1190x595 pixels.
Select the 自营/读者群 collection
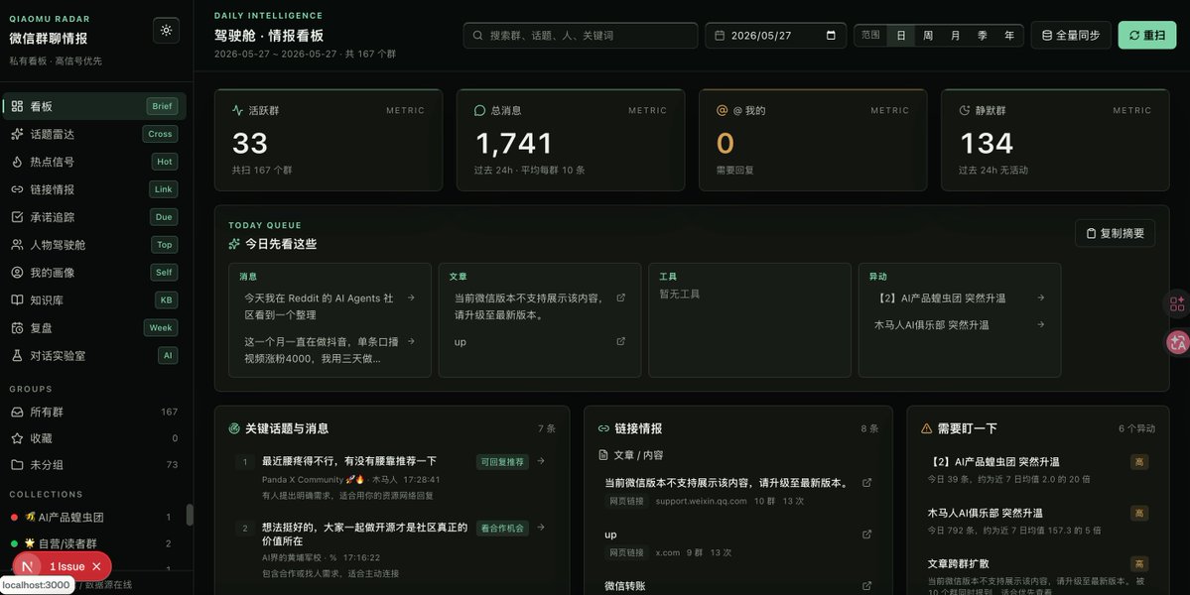pos(92,543)
